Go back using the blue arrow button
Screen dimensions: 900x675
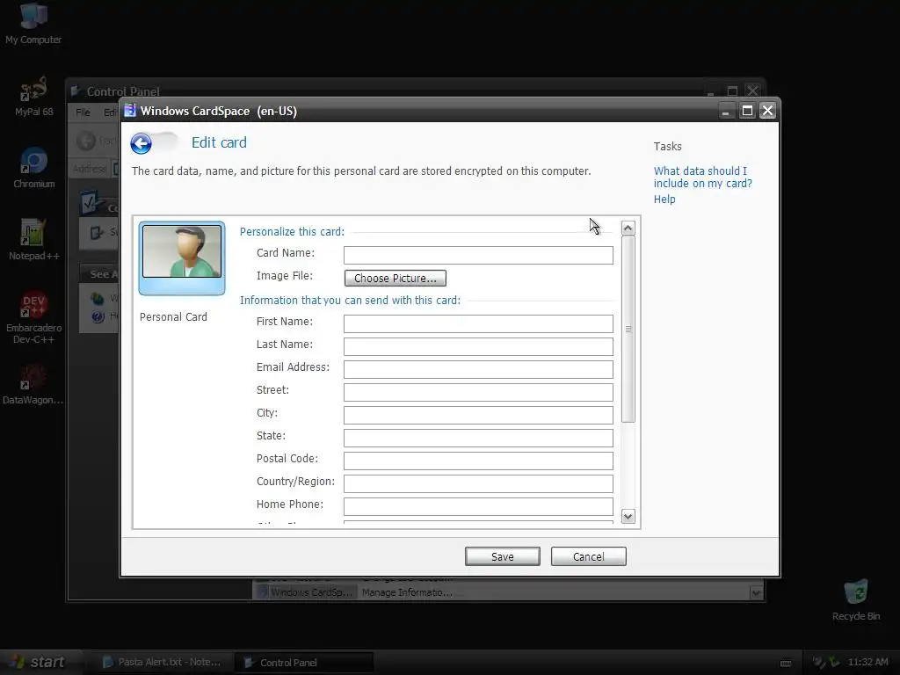(x=141, y=143)
